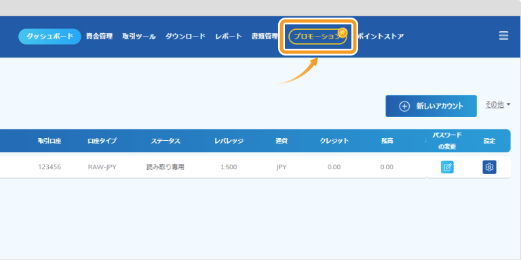The image size is (521, 260).
Task: Go to 書類管理 menu
Action: (x=265, y=37)
